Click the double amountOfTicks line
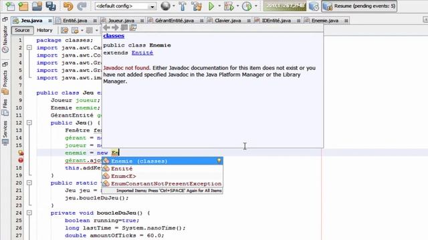The height and width of the screenshot is (240, 428). point(114,235)
